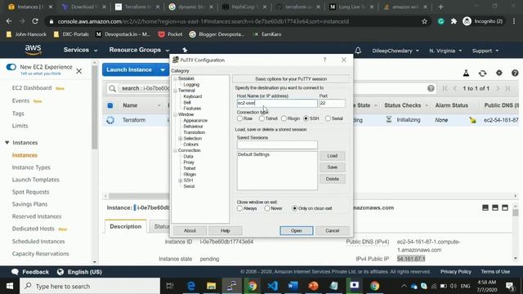Select Telnet connection type
This screenshot has height=294, width=523.
click(x=261, y=118)
